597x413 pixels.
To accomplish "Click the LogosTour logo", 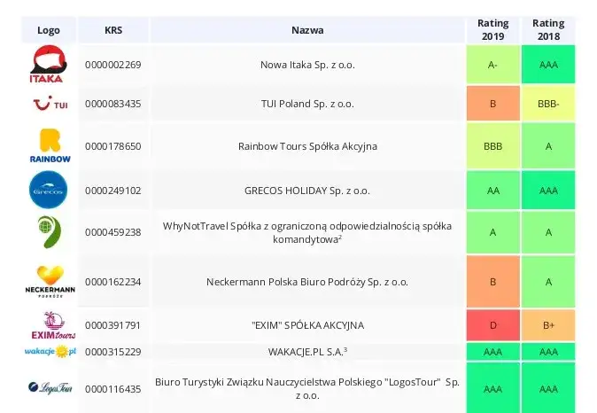I will [48, 388].
